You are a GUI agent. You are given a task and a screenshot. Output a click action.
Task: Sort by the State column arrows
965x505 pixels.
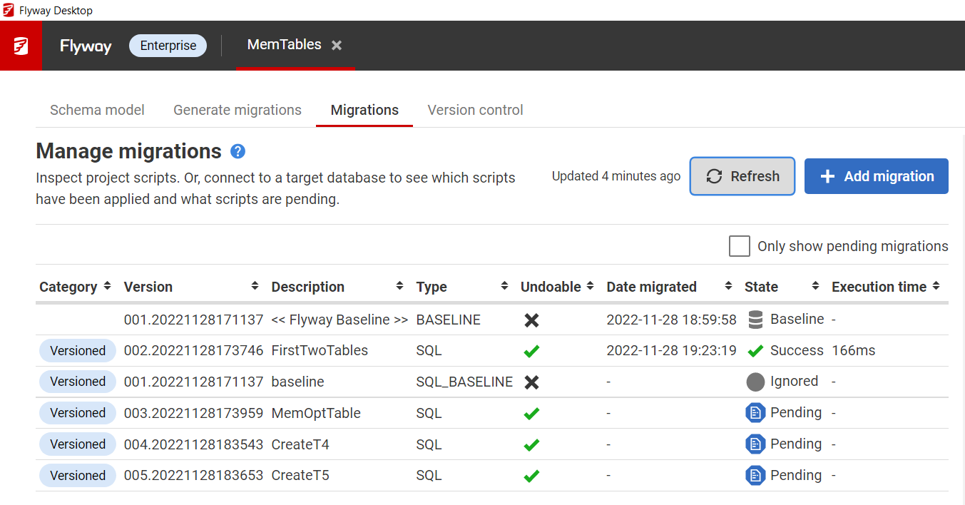click(x=814, y=286)
